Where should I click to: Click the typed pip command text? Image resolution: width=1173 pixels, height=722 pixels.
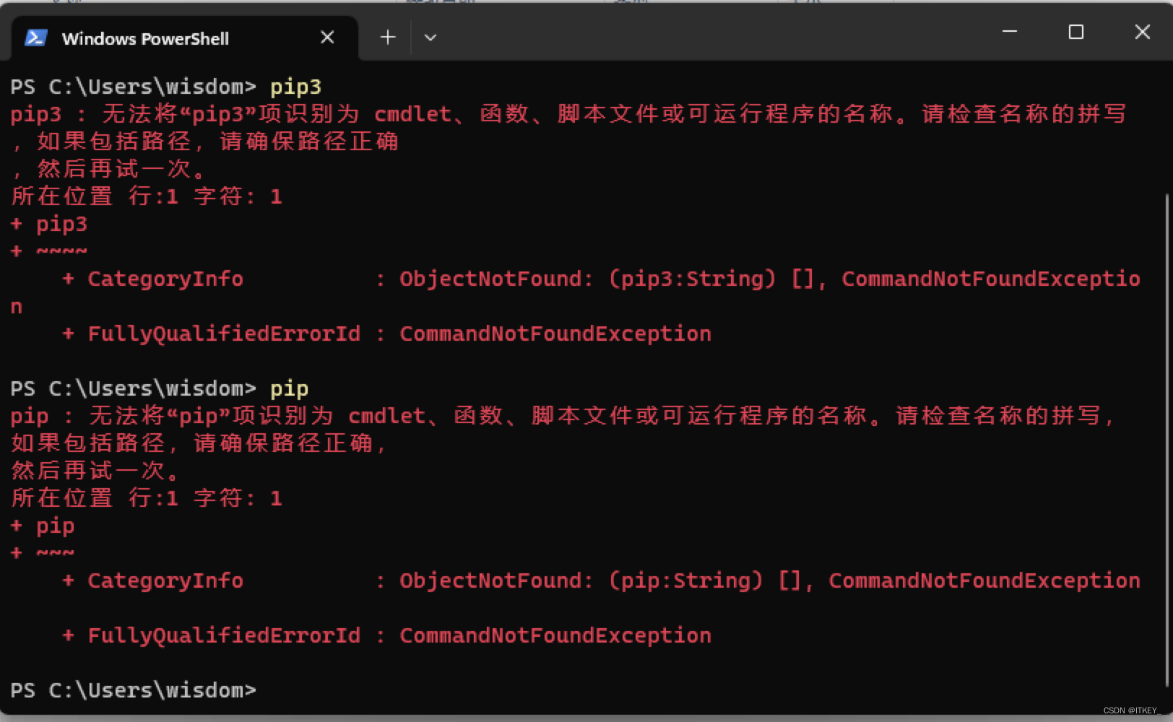pos(289,388)
